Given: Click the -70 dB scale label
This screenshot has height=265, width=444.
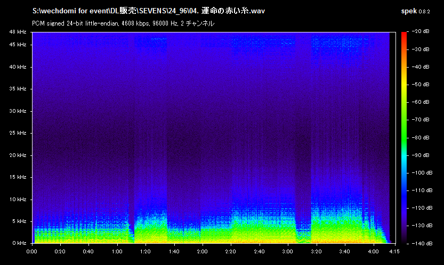Looking at the screenshot, I should click(420, 120).
